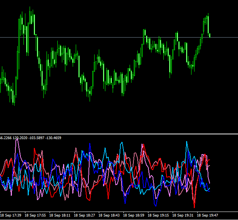Click the cyan indicator peak above 18:43
Screen dimensions: 238x220
point(121,143)
